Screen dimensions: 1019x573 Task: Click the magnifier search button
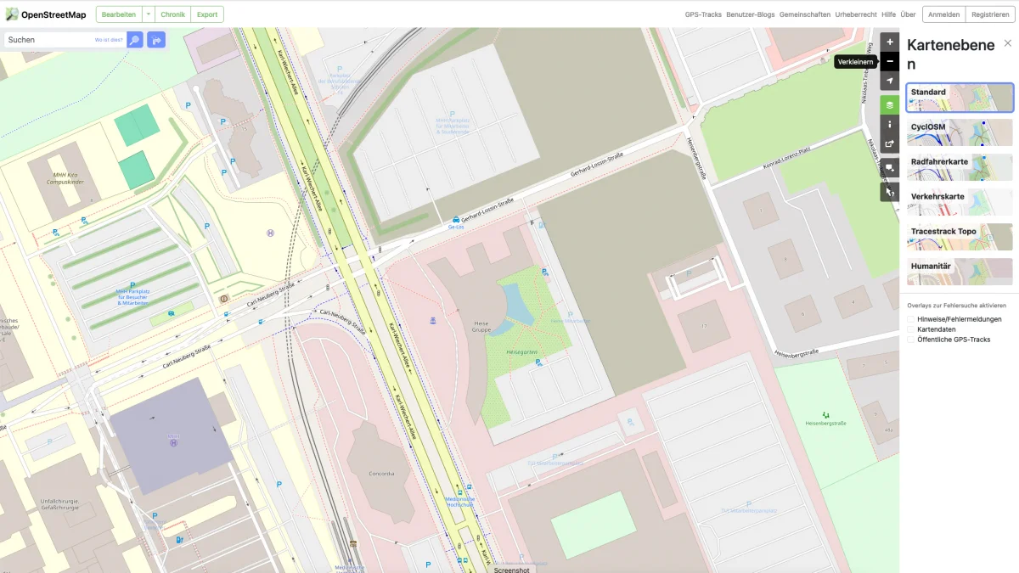[135, 40]
